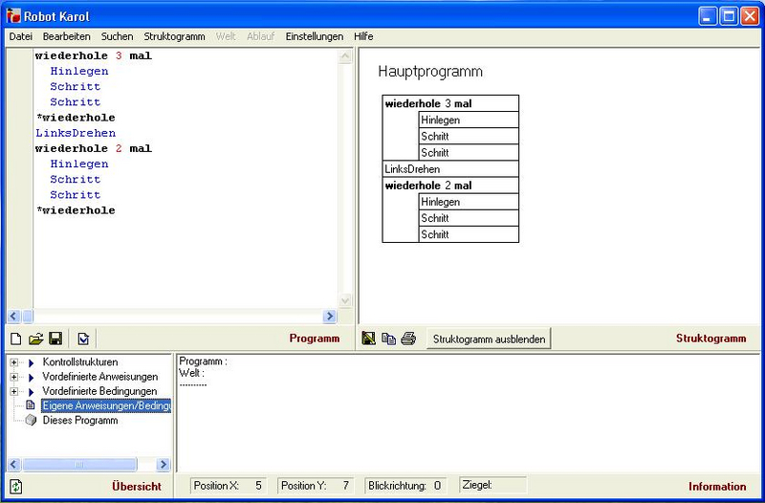Click the open file folder icon
Viewport: 765px width, 503px height.
[35, 339]
